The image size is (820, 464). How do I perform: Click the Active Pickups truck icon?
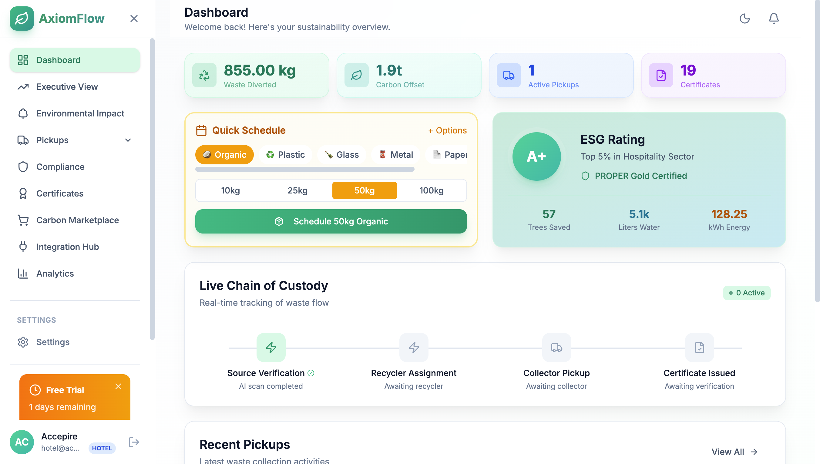tap(509, 75)
